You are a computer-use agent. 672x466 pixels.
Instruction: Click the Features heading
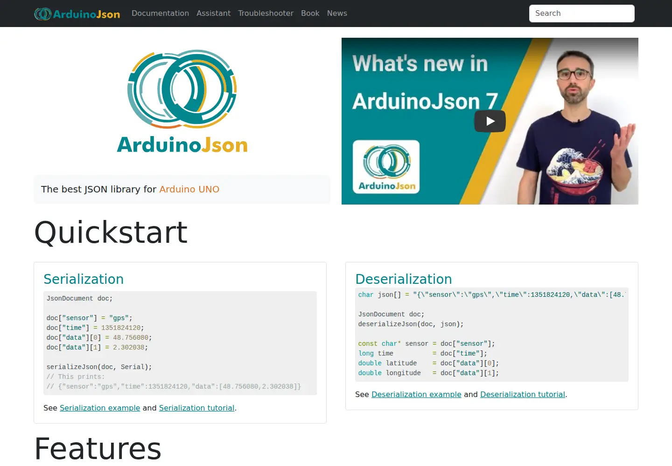pyautogui.click(x=98, y=448)
